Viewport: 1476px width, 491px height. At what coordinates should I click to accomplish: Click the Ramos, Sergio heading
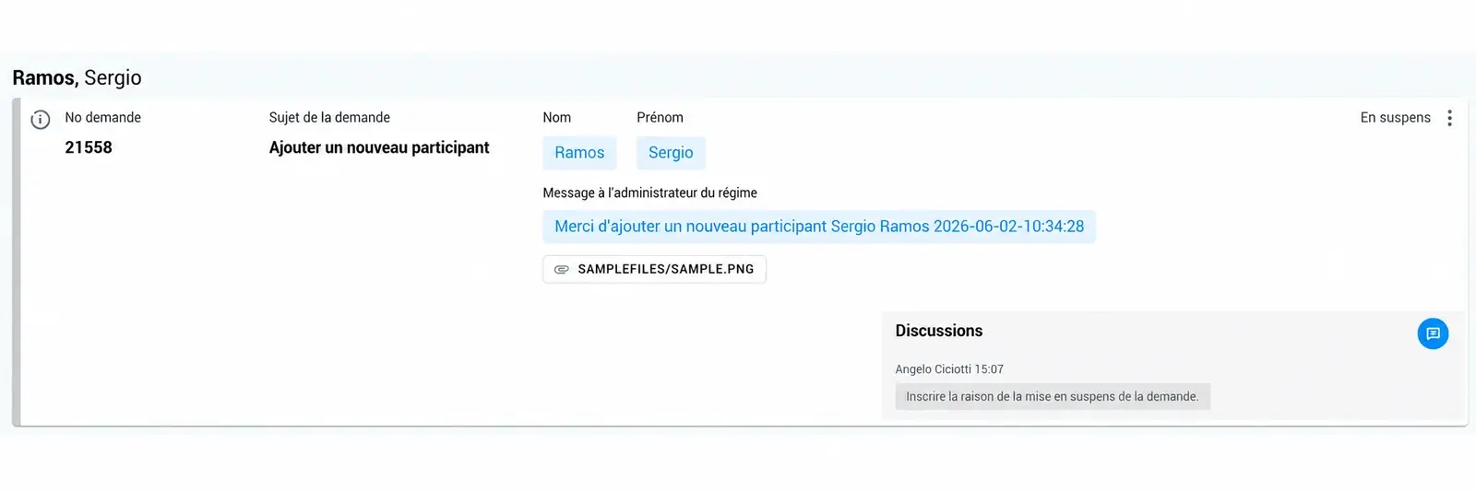(77, 77)
